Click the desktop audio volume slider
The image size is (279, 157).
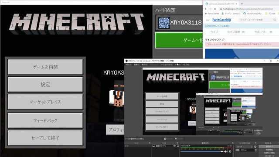coord(202,151)
